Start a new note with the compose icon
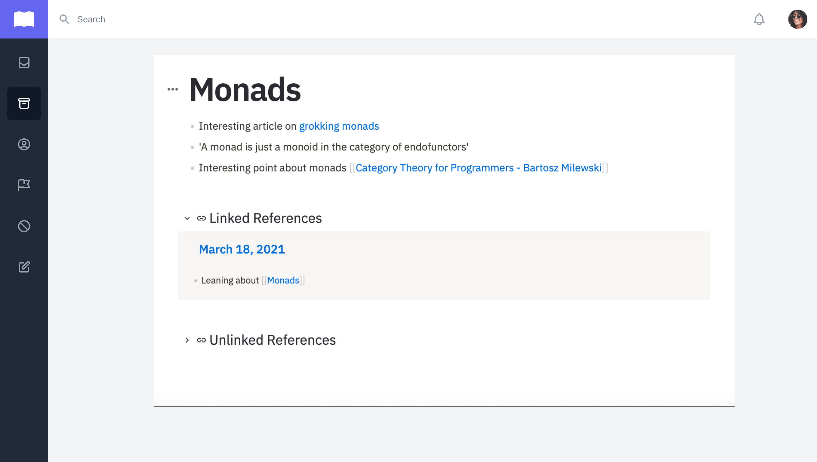 [24, 267]
